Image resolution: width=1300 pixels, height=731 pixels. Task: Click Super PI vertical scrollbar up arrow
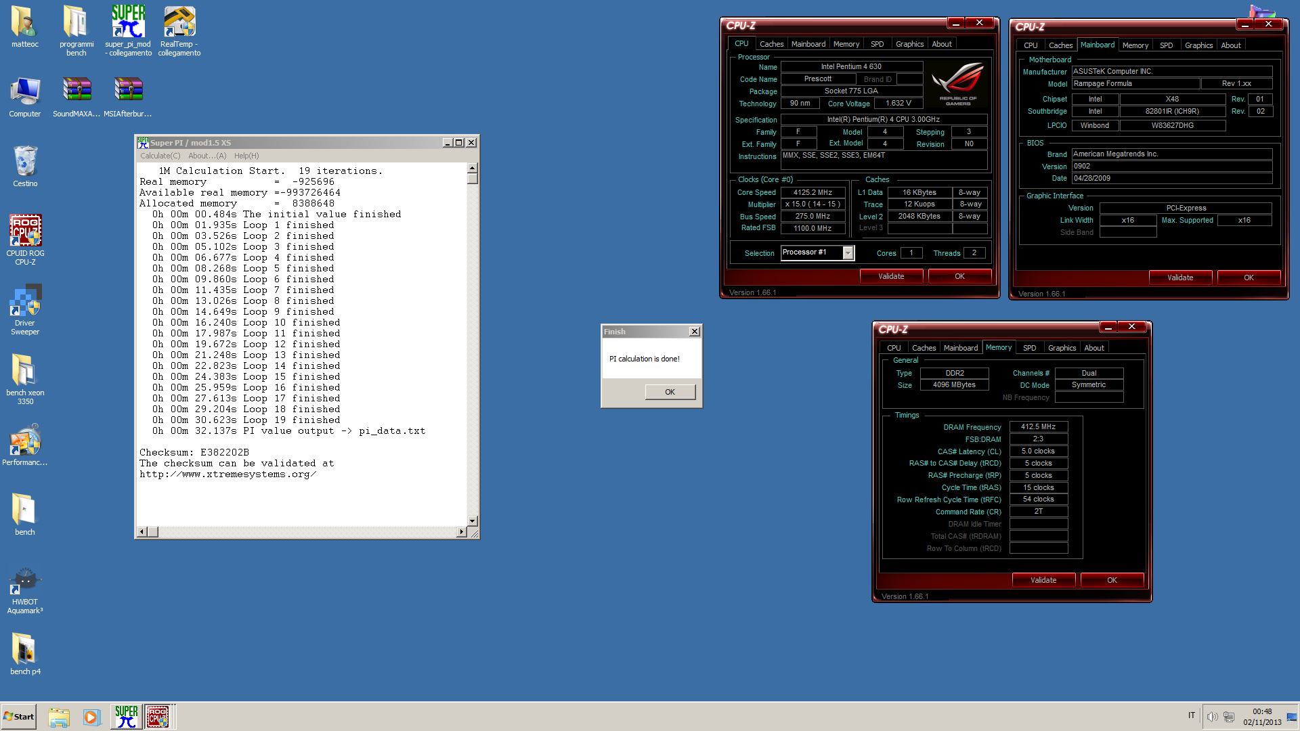point(472,168)
